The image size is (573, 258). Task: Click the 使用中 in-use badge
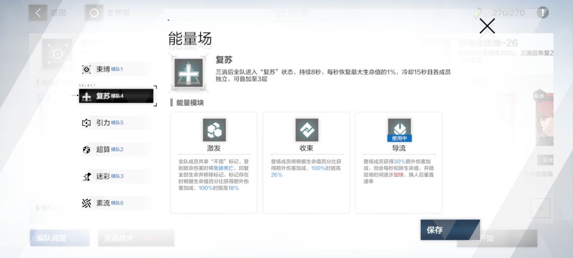pyautogui.click(x=399, y=138)
